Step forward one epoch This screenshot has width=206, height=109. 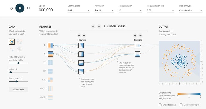click(x=28, y=8)
